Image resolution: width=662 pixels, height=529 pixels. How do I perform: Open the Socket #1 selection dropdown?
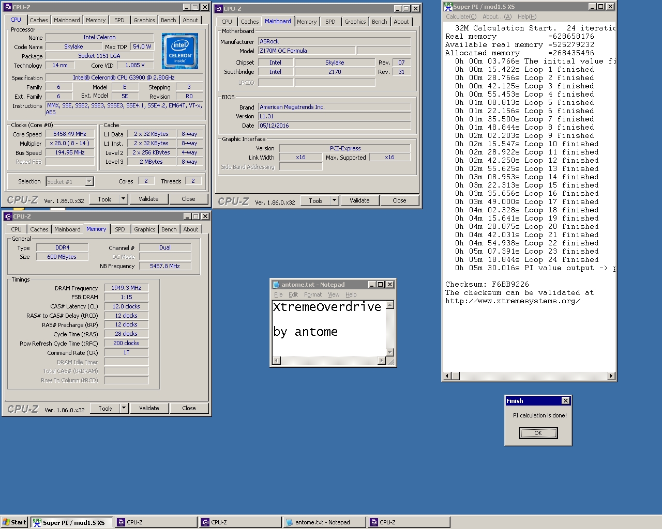[89, 181]
